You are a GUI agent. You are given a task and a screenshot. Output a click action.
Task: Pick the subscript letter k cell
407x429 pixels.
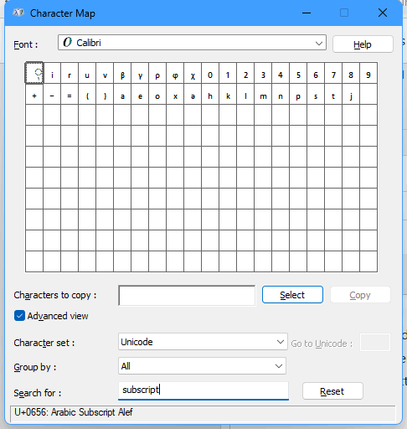pyautogui.click(x=228, y=94)
